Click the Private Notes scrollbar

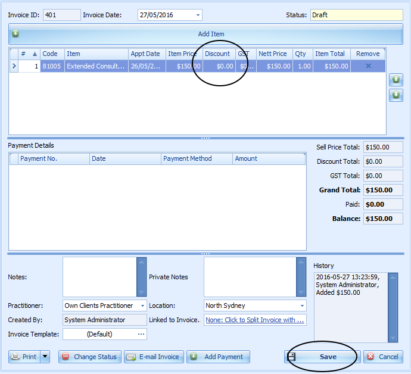pyautogui.click(x=301, y=277)
